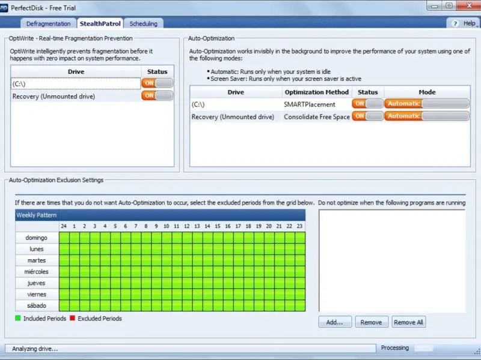Select Recovery (Unmounted drive) in Auto-Optimization table
481x360 pixels.
236,116
